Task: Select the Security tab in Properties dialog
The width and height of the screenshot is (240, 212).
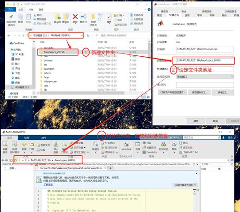Action: coord(184,12)
